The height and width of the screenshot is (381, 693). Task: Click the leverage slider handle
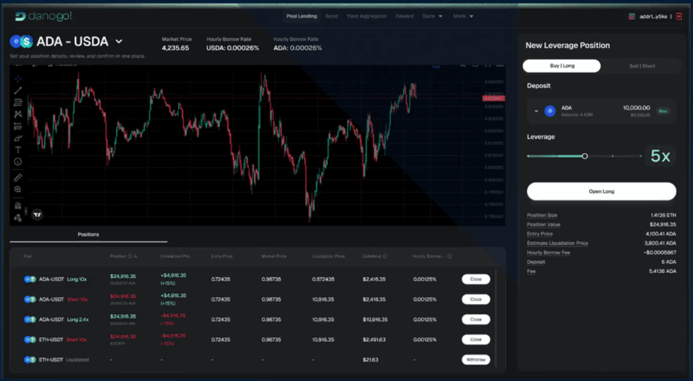585,156
